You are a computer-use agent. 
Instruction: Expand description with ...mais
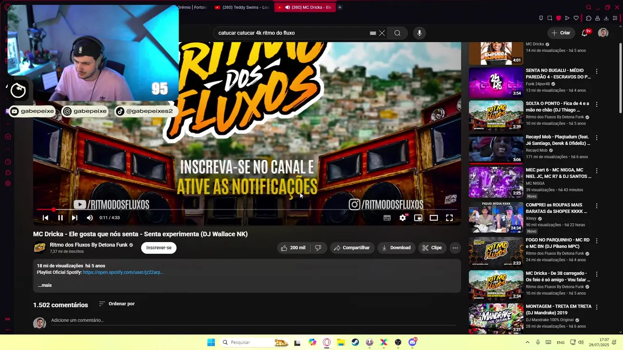tap(45, 285)
